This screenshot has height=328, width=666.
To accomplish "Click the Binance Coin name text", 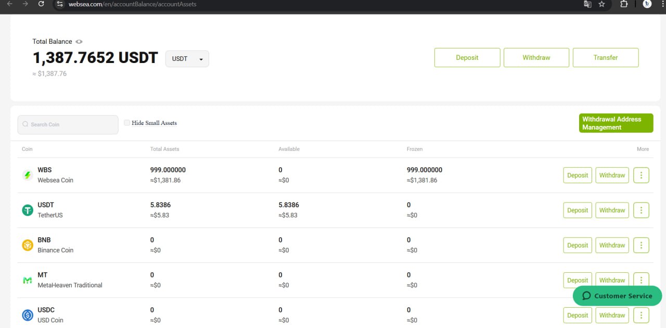I will [55, 250].
